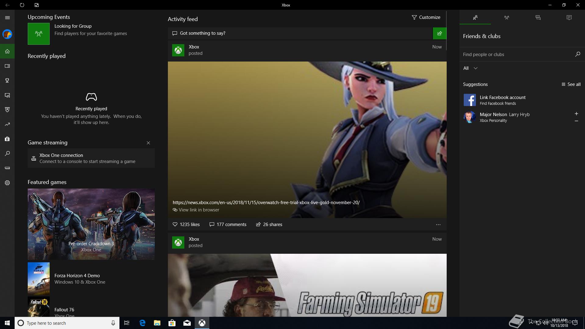Click the back arrow in title bar
Screen dimensions: 585x329
[x=7, y=5]
